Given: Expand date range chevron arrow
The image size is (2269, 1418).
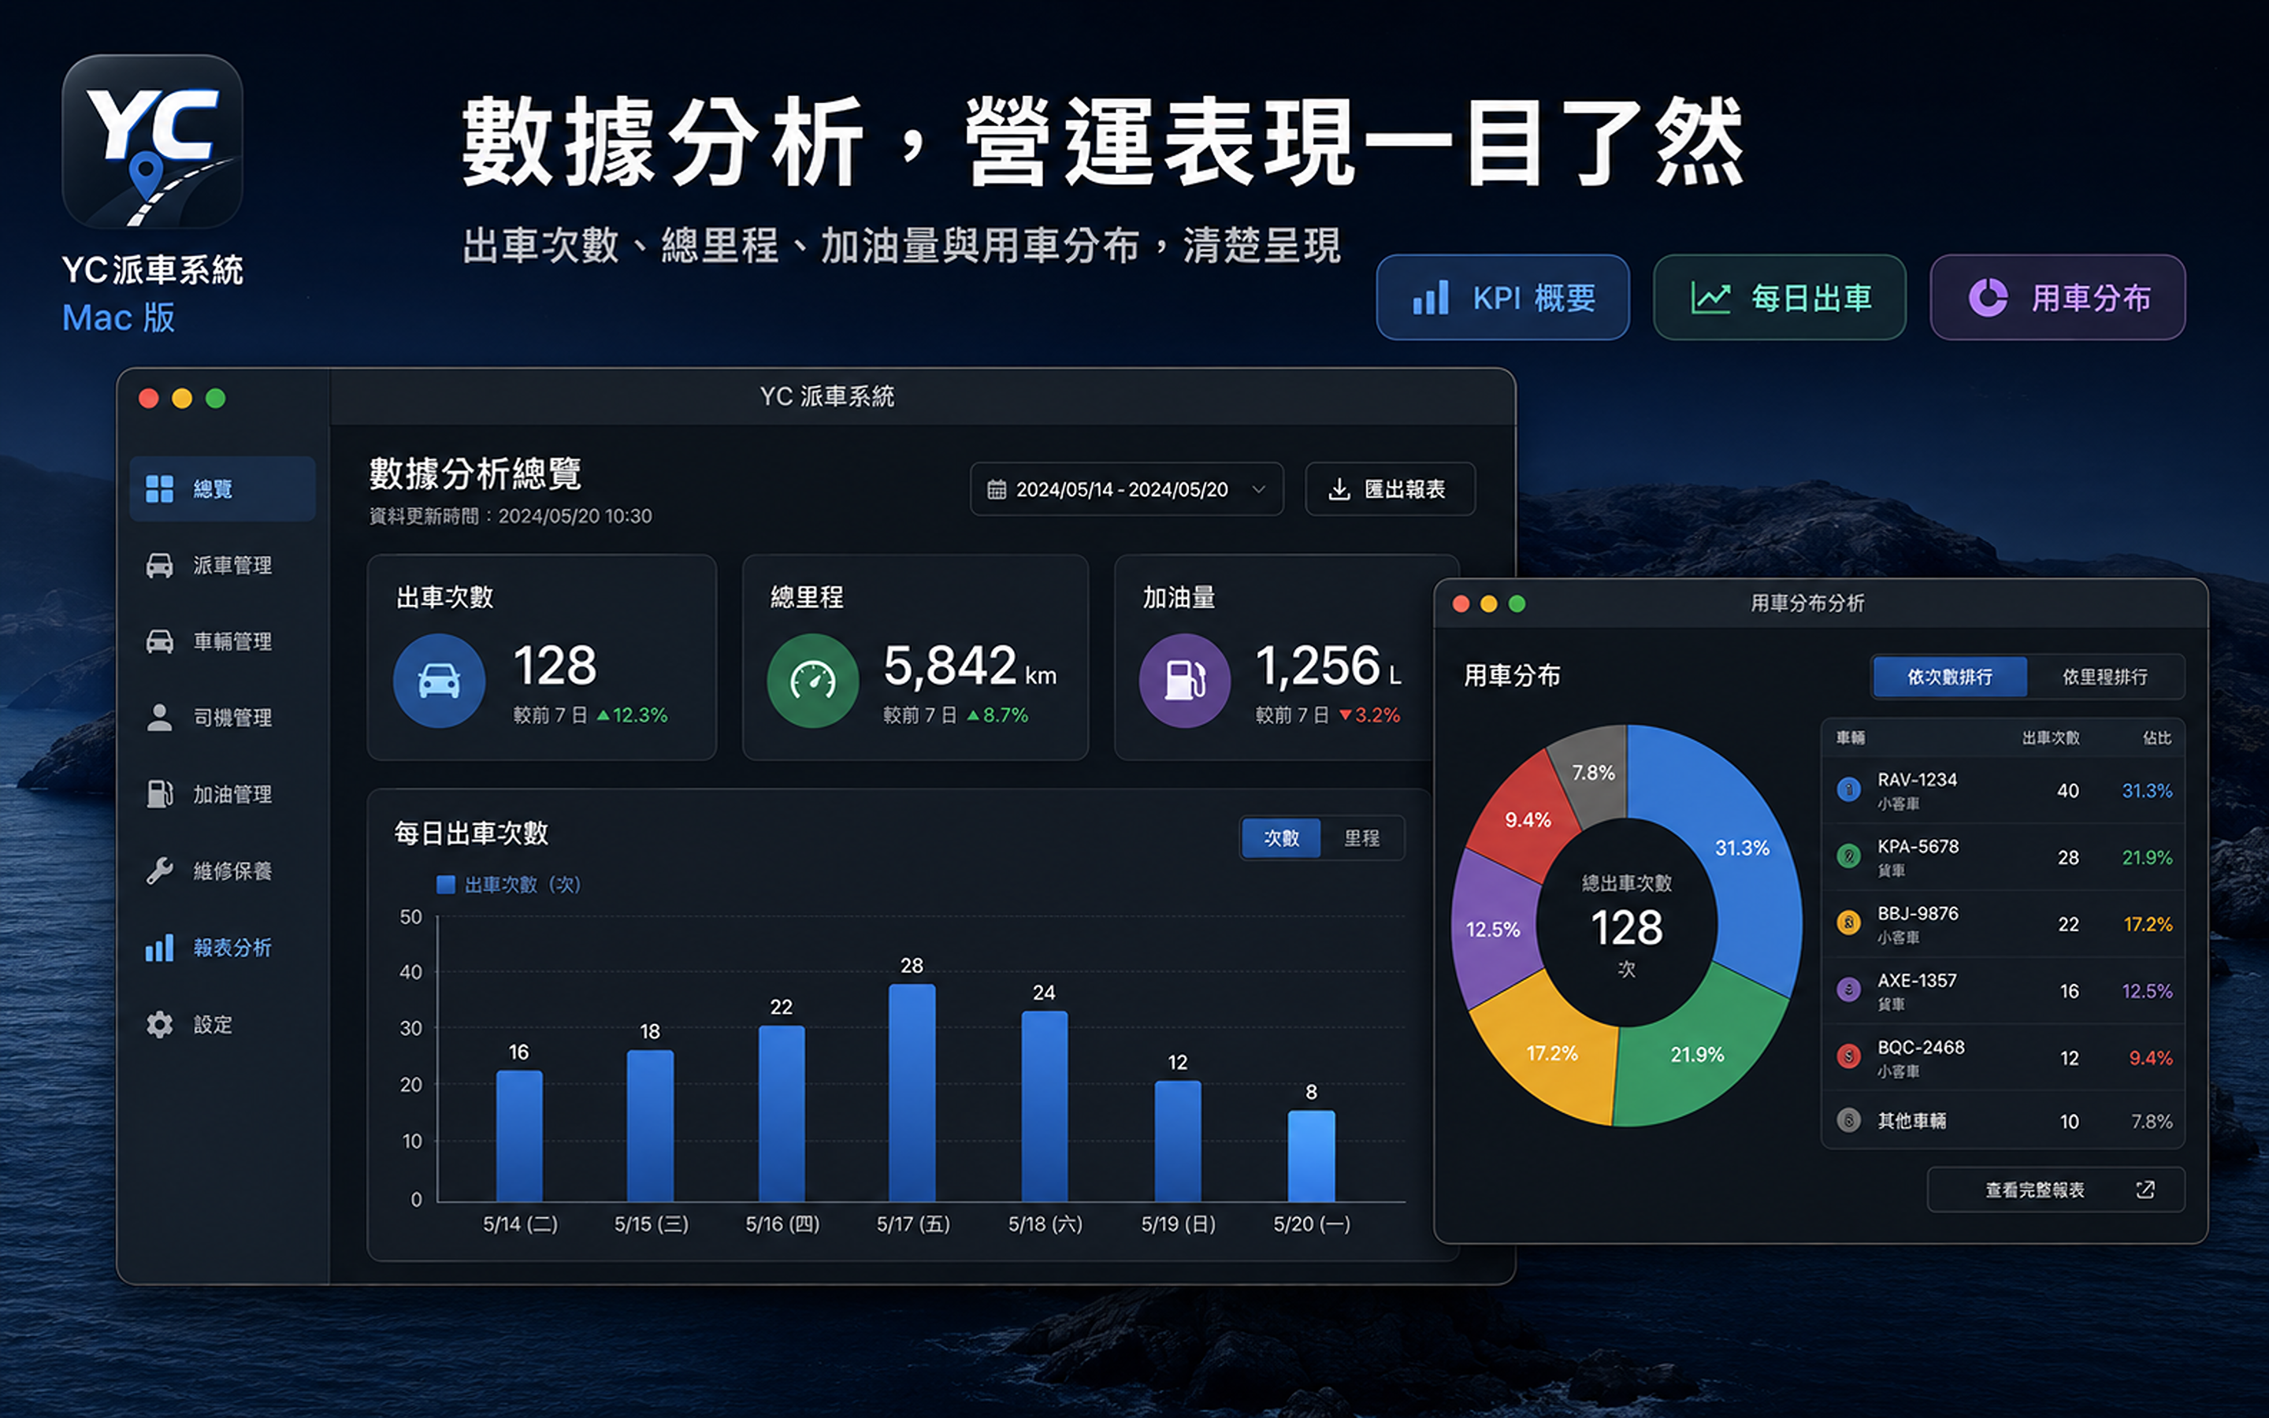Looking at the screenshot, I should point(1258,489).
